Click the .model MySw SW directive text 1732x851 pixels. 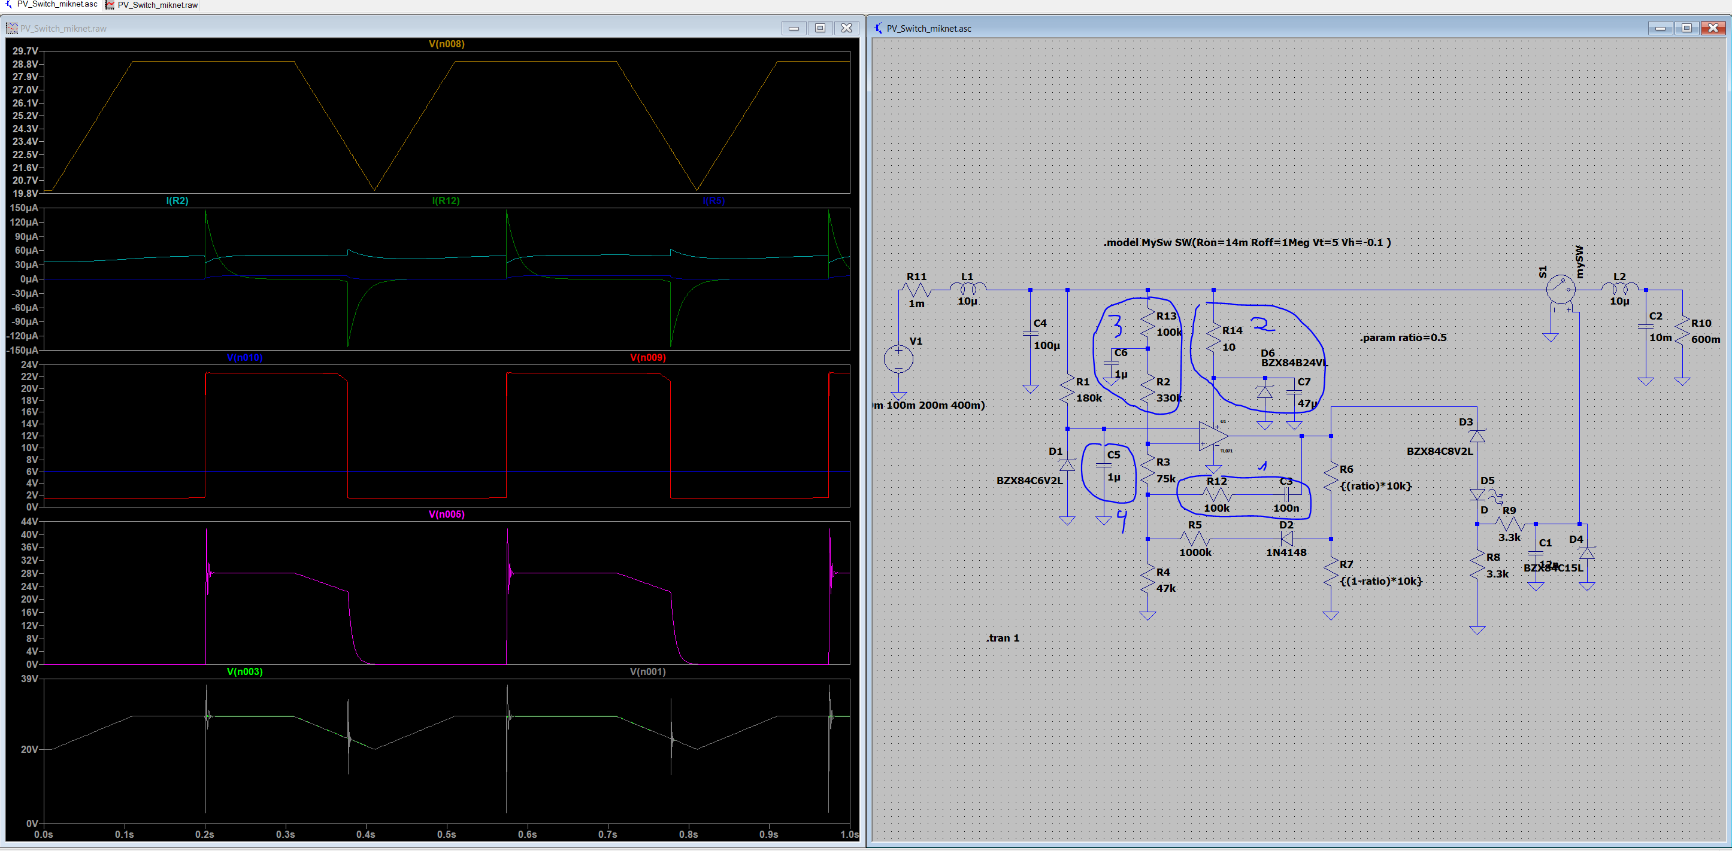click(x=1246, y=242)
